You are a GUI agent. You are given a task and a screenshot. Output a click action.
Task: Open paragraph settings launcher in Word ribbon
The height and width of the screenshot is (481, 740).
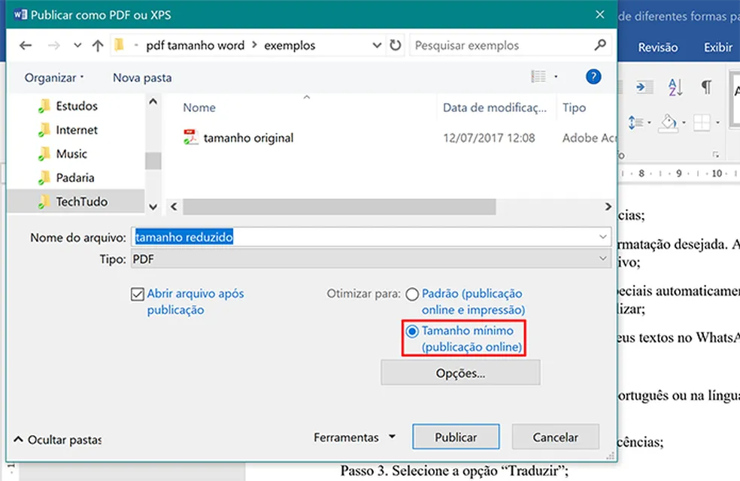click(x=716, y=154)
